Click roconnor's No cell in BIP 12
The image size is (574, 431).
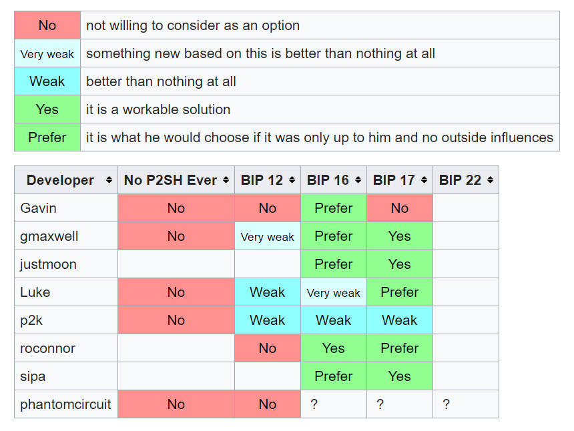[x=268, y=348]
